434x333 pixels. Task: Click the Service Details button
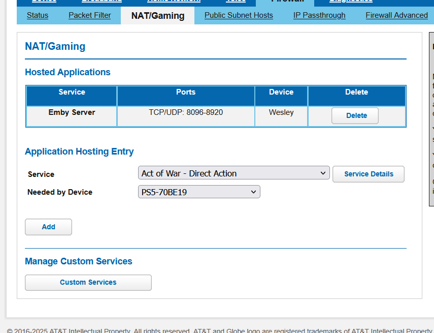click(x=369, y=174)
